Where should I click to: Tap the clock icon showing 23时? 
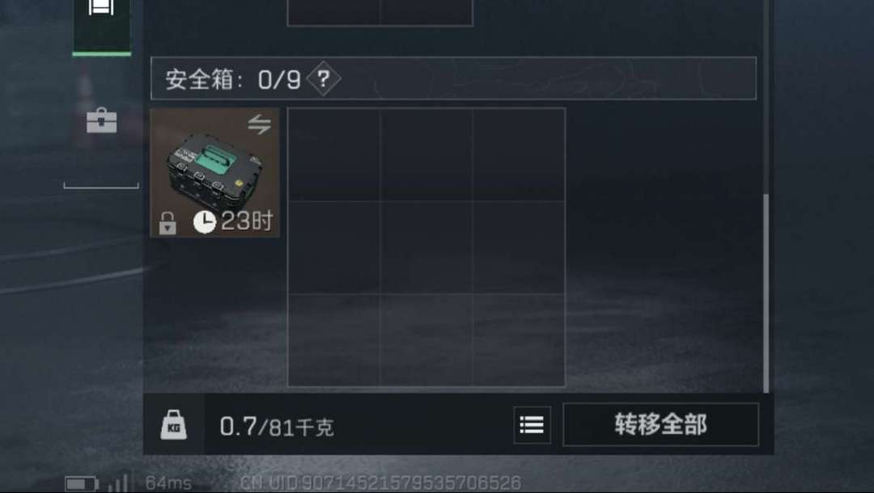pyautogui.click(x=205, y=222)
